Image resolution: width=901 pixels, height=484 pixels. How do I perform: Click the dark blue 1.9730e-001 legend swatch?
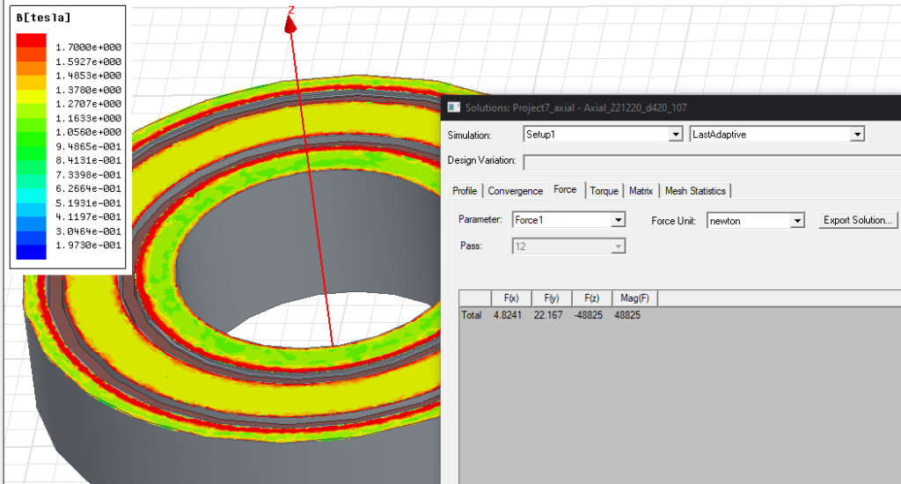[x=31, y=252]
